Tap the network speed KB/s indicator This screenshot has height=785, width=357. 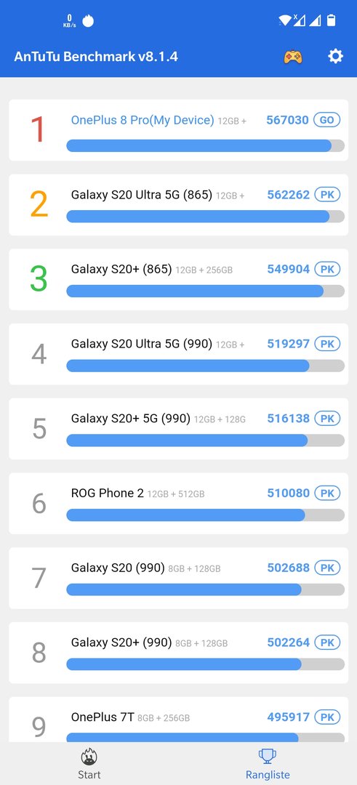click(x=70, y=20)
